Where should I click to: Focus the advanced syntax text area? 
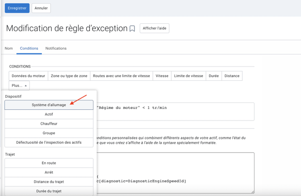click(x=175, y=173)
